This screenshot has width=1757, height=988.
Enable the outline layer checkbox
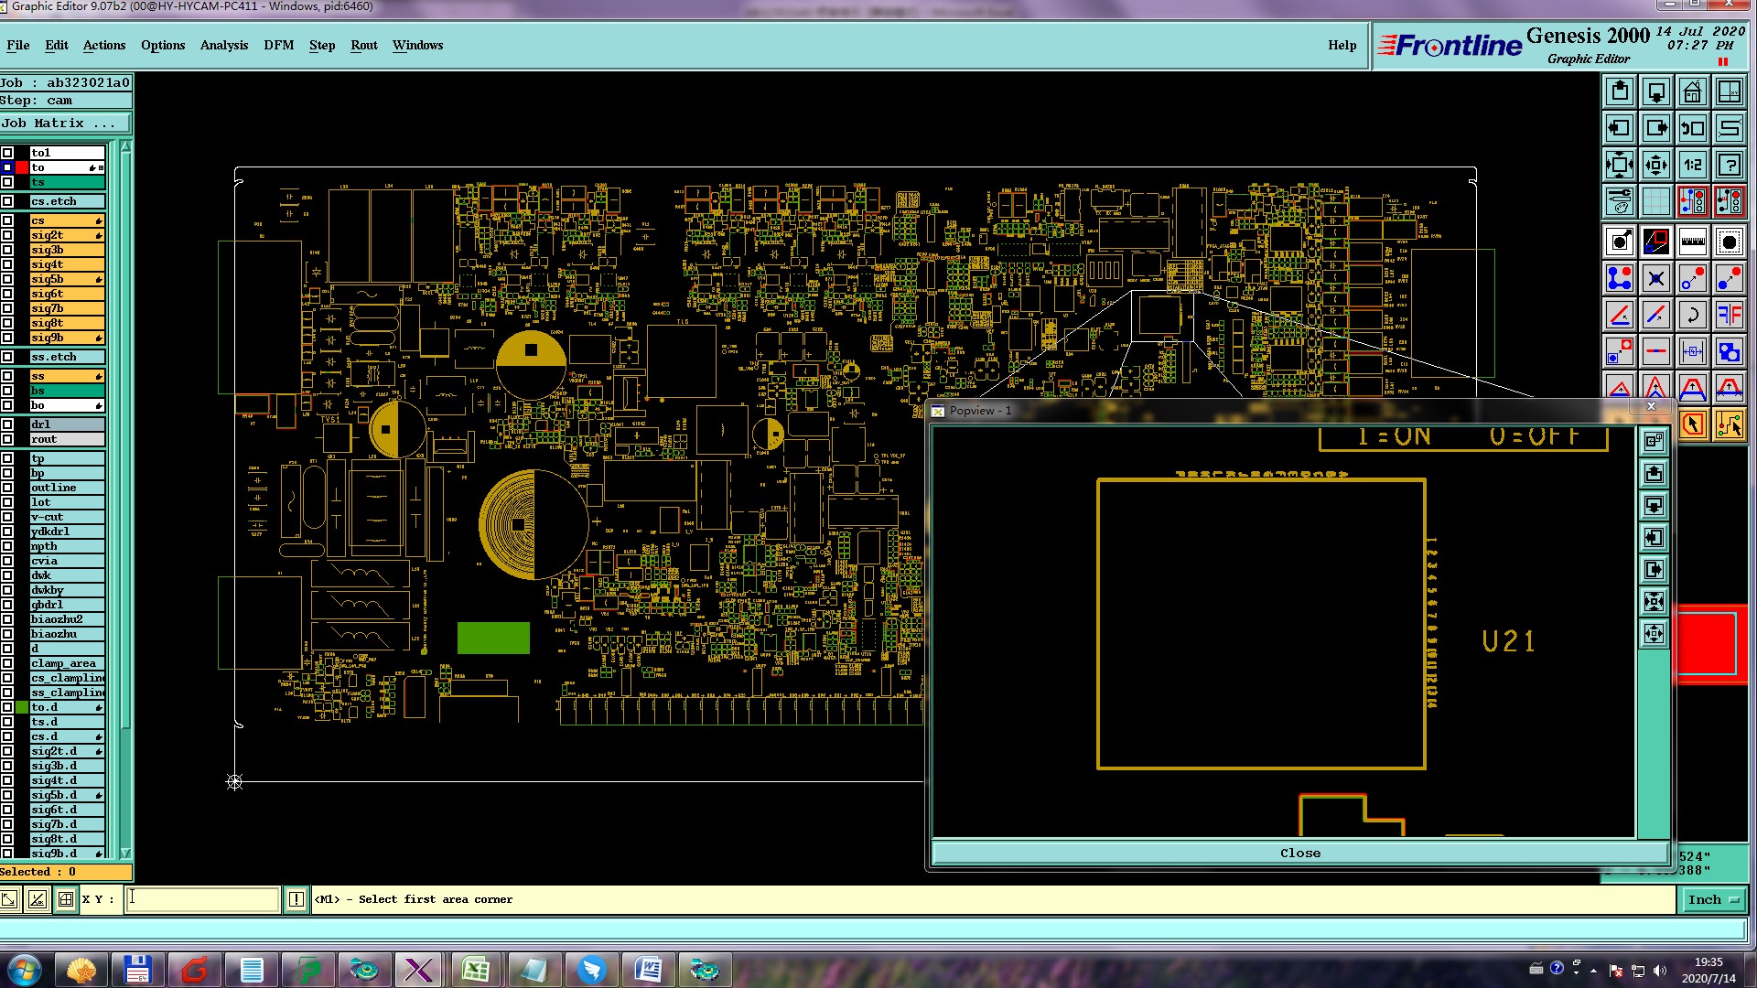pos(7,488)
